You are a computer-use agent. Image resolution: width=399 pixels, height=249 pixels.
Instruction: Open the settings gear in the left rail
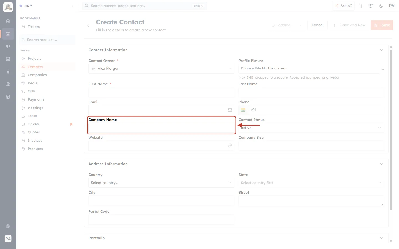pos(8,226)
